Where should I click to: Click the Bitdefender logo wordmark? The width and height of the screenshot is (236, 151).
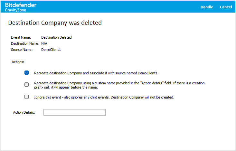[21, 5]
